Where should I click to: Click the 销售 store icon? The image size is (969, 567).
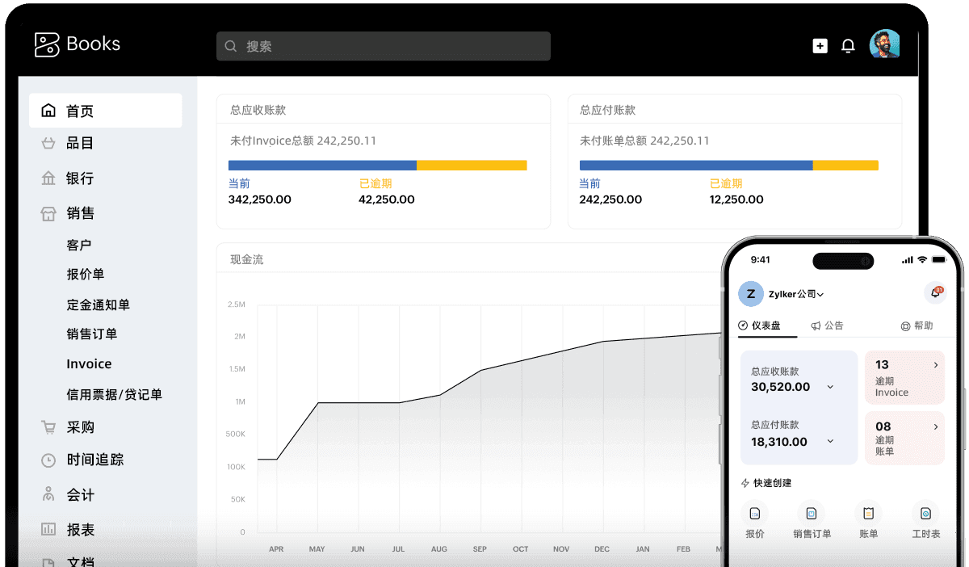(x=48, y=213)
